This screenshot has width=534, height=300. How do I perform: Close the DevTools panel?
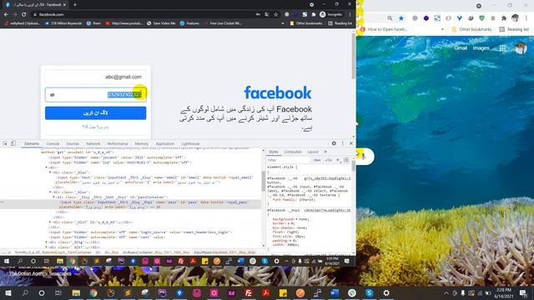tap(350, 143)
